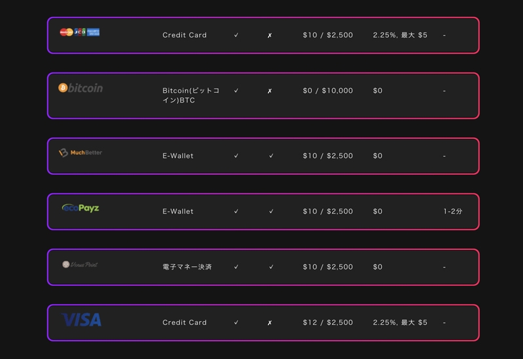Image resolution: width=523 pixels, height=359 pixels.
Task: Click the Bitcoin logo
Action: click(x=80, y=87)
